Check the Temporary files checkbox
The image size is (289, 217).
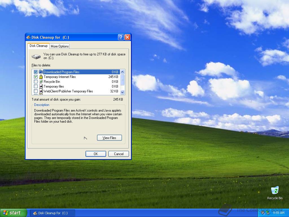click(x=36, y=86)
